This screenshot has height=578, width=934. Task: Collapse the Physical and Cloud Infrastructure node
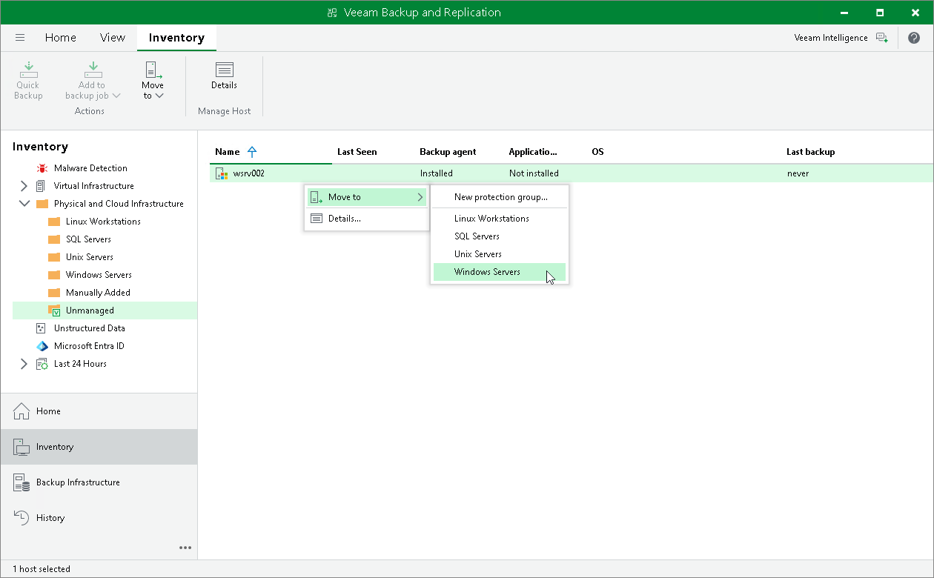(24, 204)
